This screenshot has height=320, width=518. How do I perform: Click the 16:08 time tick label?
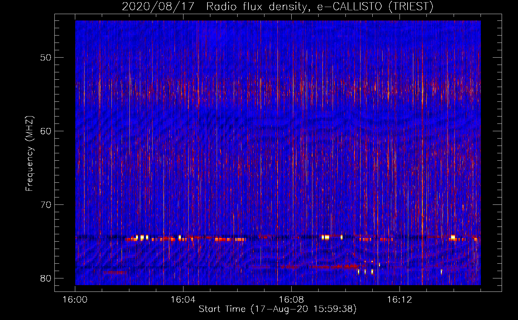[291, 300]
